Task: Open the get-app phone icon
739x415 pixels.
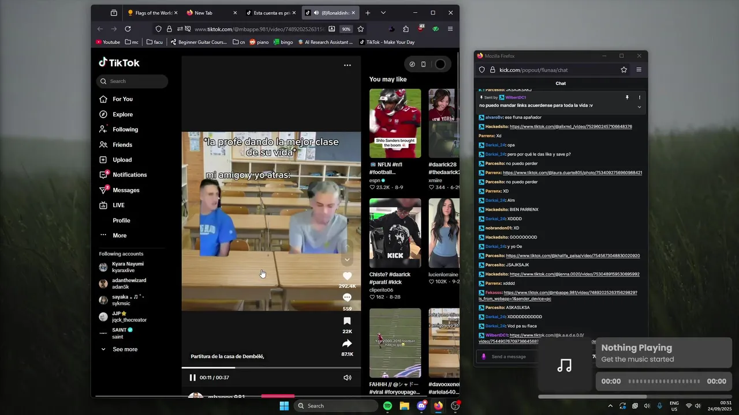Action: click(423, 64)
